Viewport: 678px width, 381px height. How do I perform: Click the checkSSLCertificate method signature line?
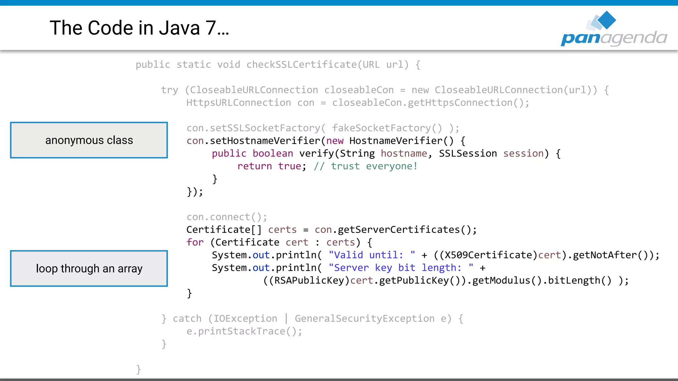(278, 64)
